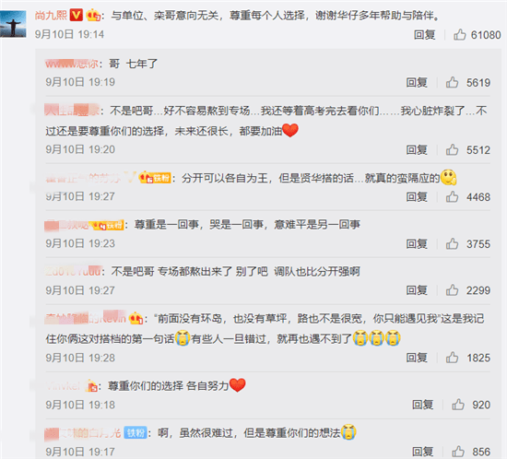Reply to comment posted at 19:28
This screenshot has height=459, width=507.
pyautogui.click(x=417, y=358)
